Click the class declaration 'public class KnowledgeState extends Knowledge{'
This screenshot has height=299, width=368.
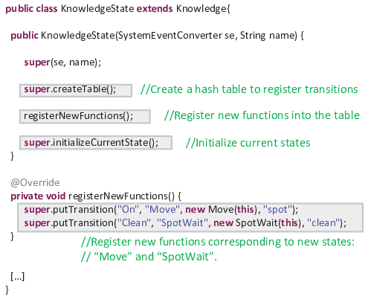118,9
